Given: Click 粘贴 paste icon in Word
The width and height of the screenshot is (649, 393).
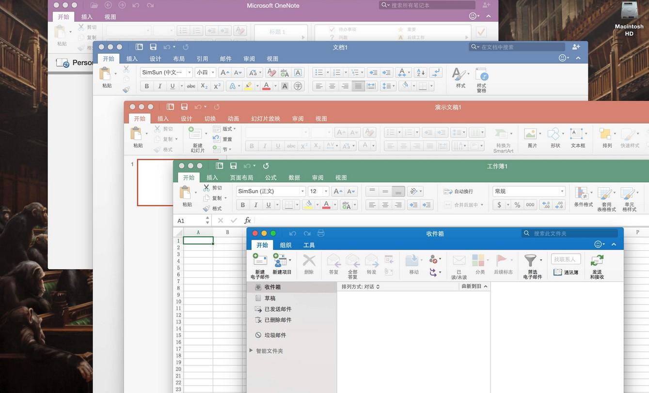Looking at the screenshot, I should [105, 74].
